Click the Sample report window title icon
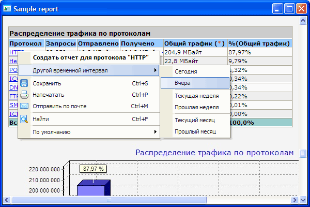310x207 pixels. tap(7, 9)
